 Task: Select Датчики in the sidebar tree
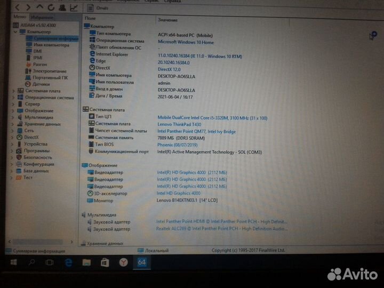pos(41,84)
